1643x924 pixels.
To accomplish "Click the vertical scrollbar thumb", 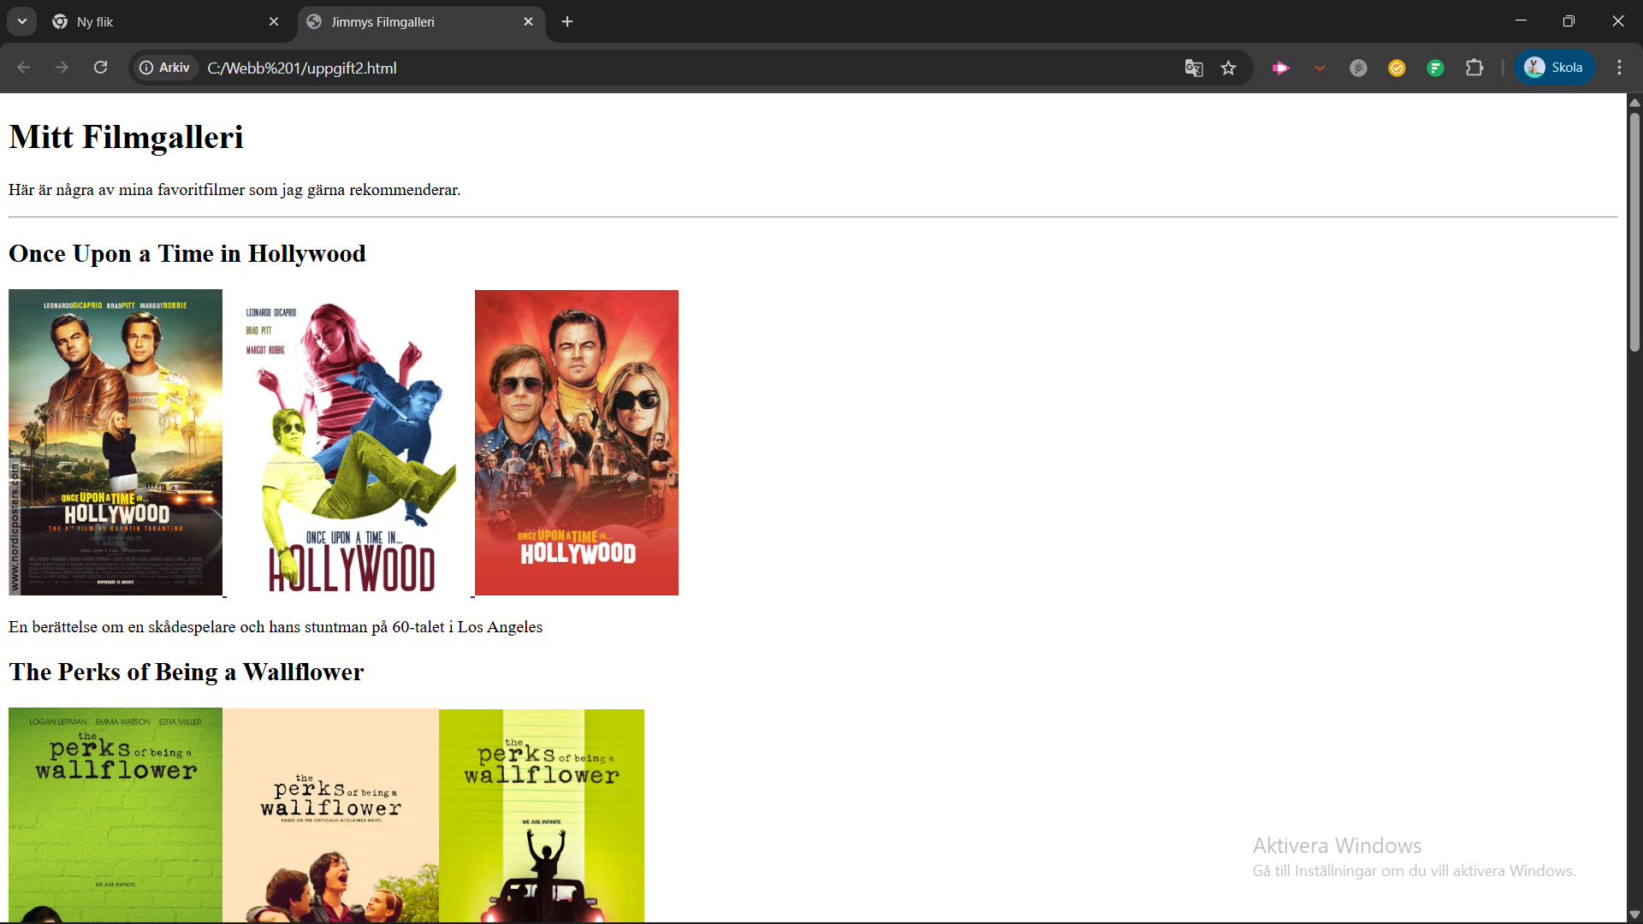I will coord(1634,231).
